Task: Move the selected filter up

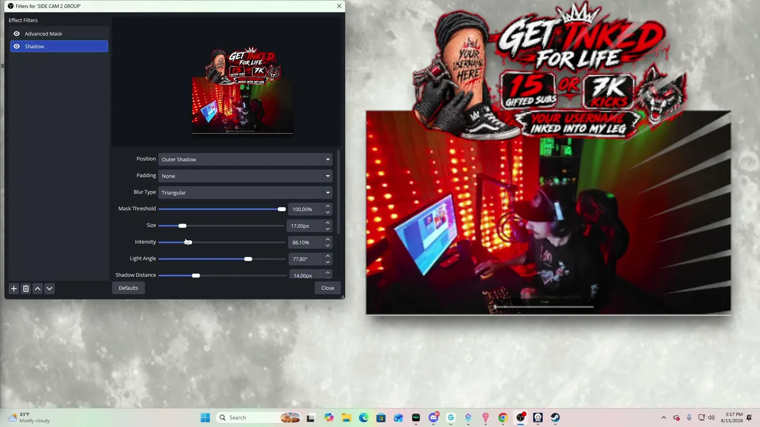Action: coord(37,288)
